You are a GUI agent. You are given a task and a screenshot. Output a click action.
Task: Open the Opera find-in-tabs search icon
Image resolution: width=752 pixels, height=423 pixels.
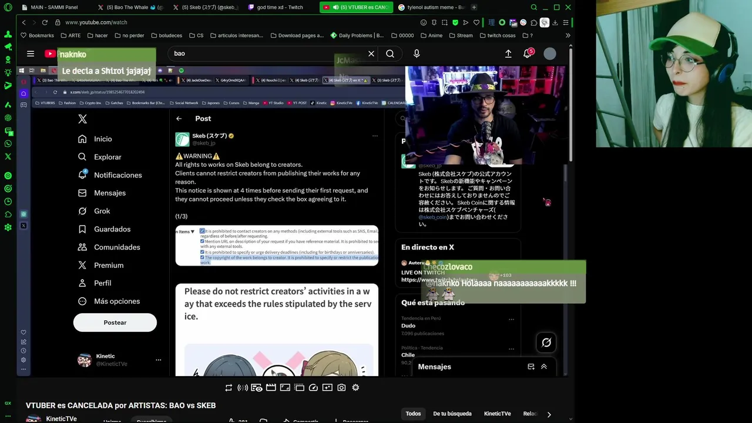tap(534, 7)
